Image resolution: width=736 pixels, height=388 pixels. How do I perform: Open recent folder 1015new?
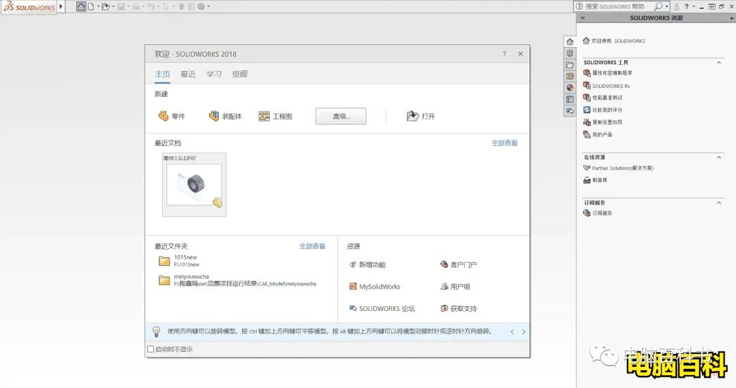coord(179,260)
